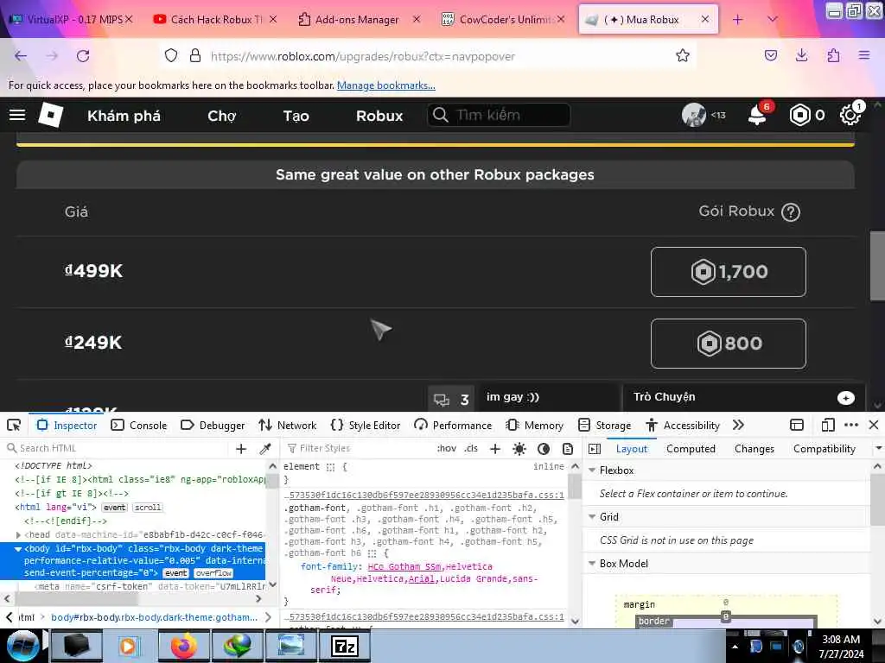This screenshot has height=663, width=885.
Task: Bookmark this page with the star icon
Action: tap(683, 55)
